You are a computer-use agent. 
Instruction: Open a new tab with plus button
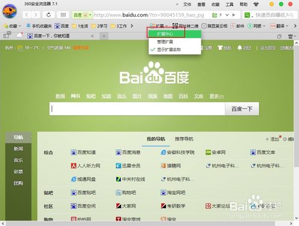104,36
